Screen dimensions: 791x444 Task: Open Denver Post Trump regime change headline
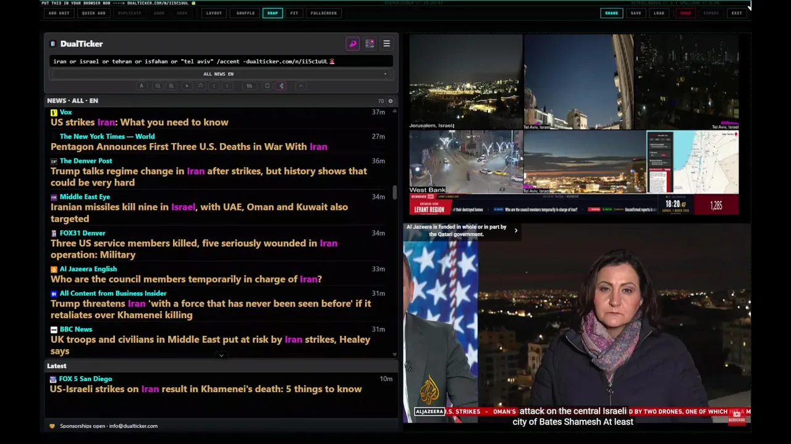(209, 177)
